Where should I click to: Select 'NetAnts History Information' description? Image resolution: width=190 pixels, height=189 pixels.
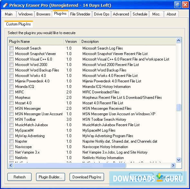coord(103,158)
